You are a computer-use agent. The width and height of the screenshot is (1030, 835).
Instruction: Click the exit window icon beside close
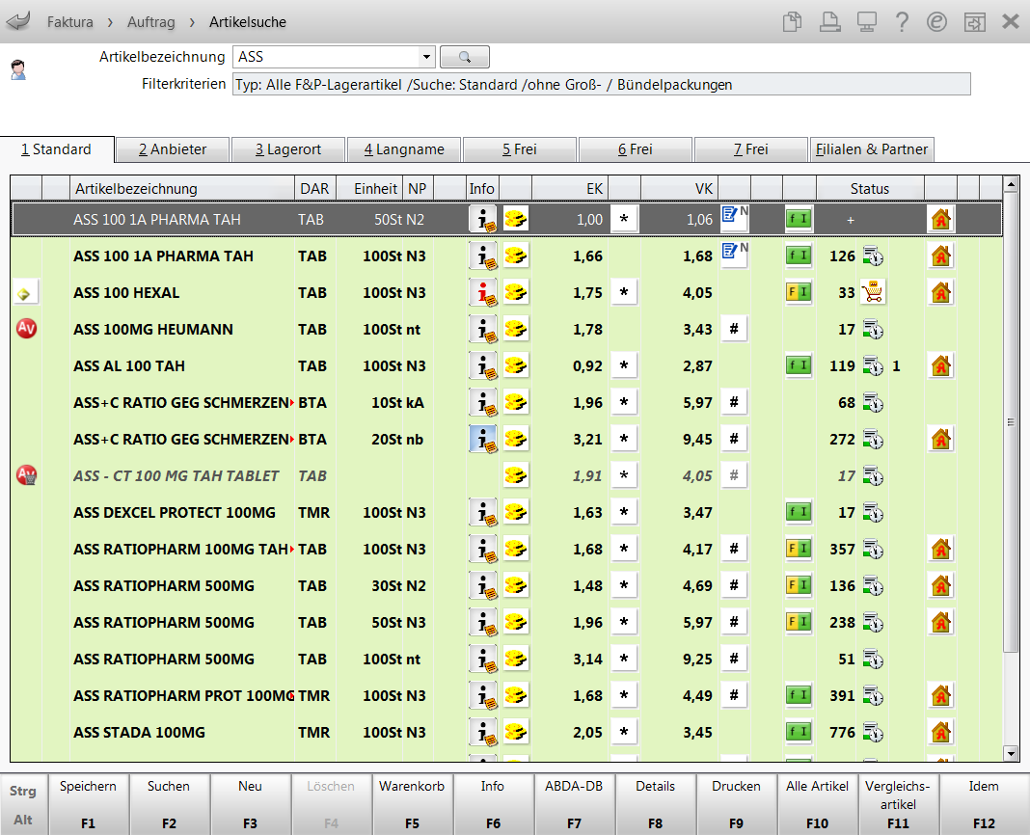(x=974, y=22)
